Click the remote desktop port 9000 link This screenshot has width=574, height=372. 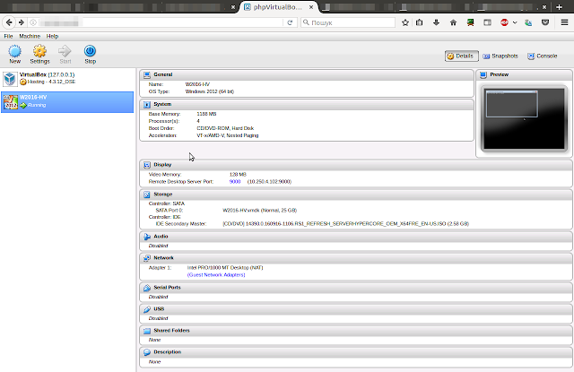click(x=234, y=181)
